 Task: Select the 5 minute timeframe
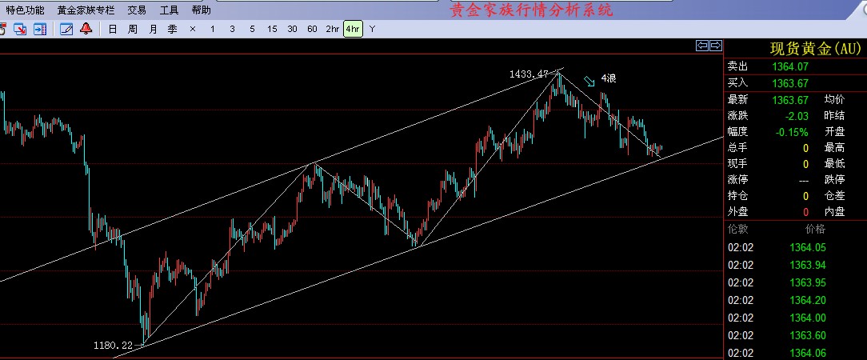(252, 30)
